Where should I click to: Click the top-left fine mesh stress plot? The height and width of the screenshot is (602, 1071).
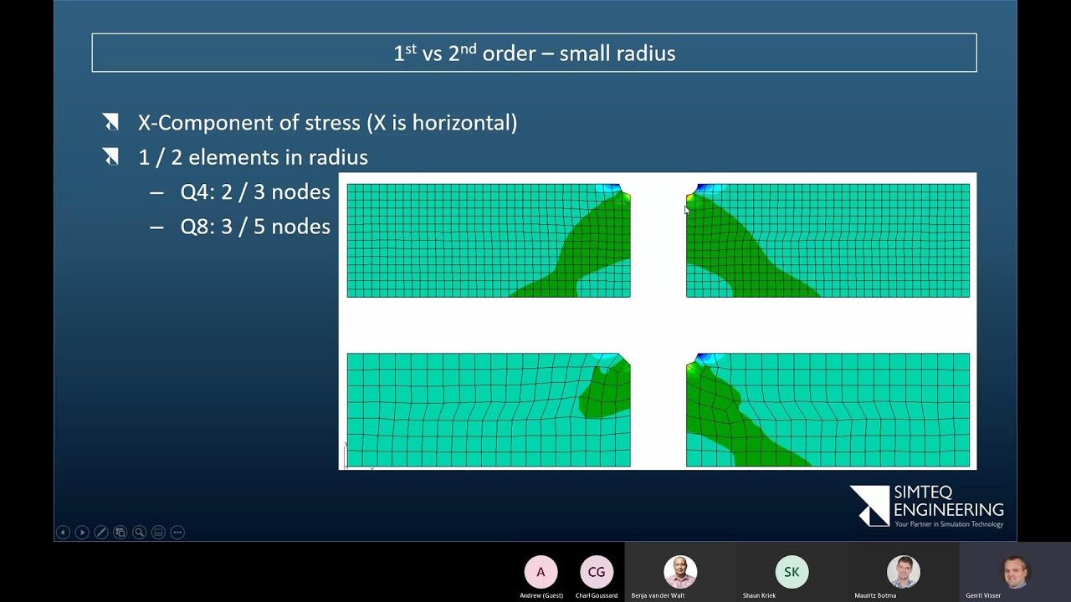[x=489, y=241]
